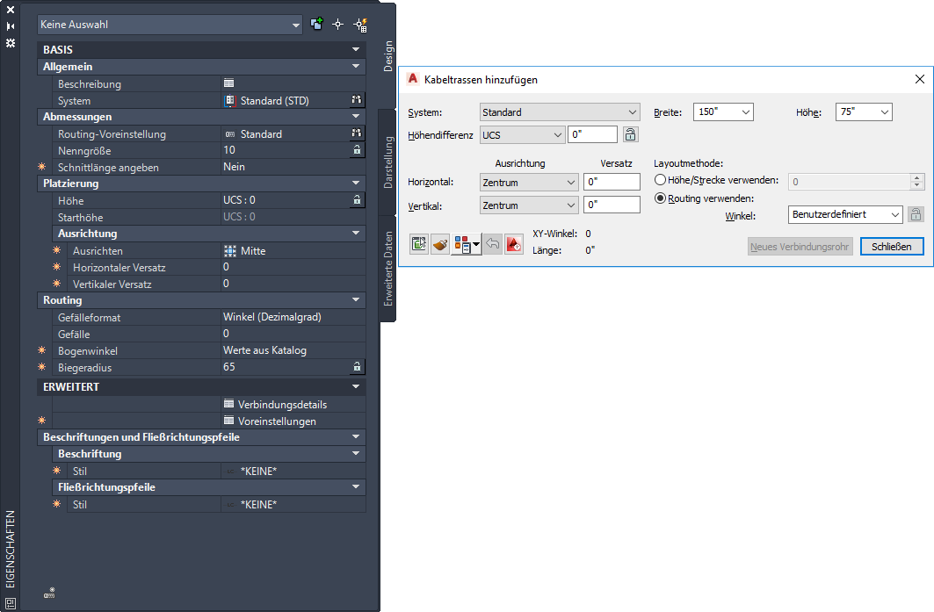Collapse the Beschriftung subsection
934x612 pixels.
(x=356, y=453)
